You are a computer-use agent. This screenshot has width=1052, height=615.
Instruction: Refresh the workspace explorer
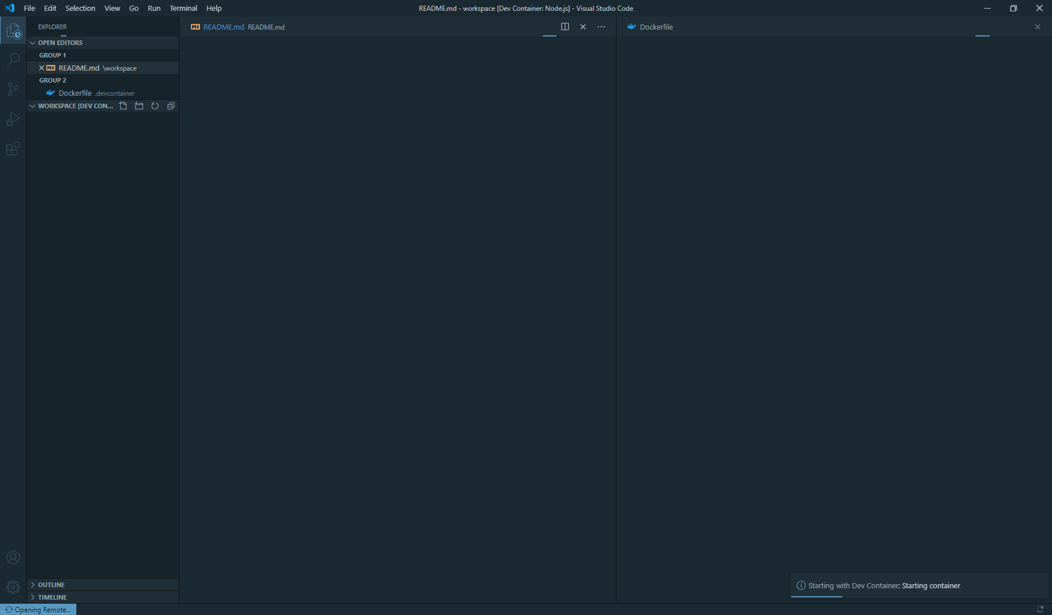(x=155, y=106)
